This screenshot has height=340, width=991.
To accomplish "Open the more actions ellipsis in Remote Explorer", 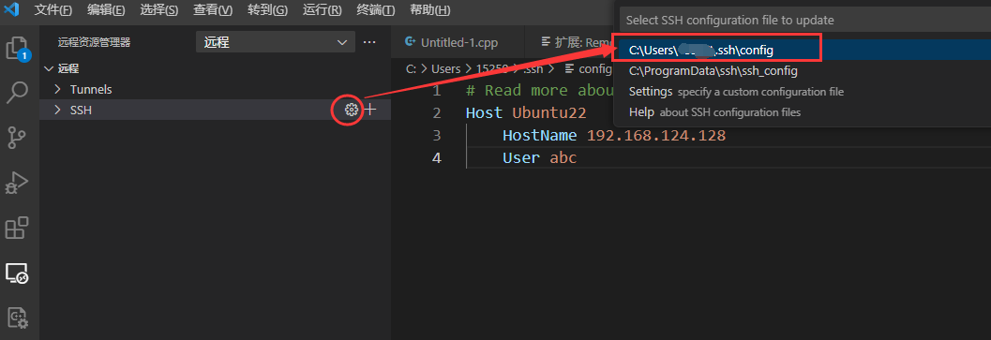I will (x=369, y=42).
